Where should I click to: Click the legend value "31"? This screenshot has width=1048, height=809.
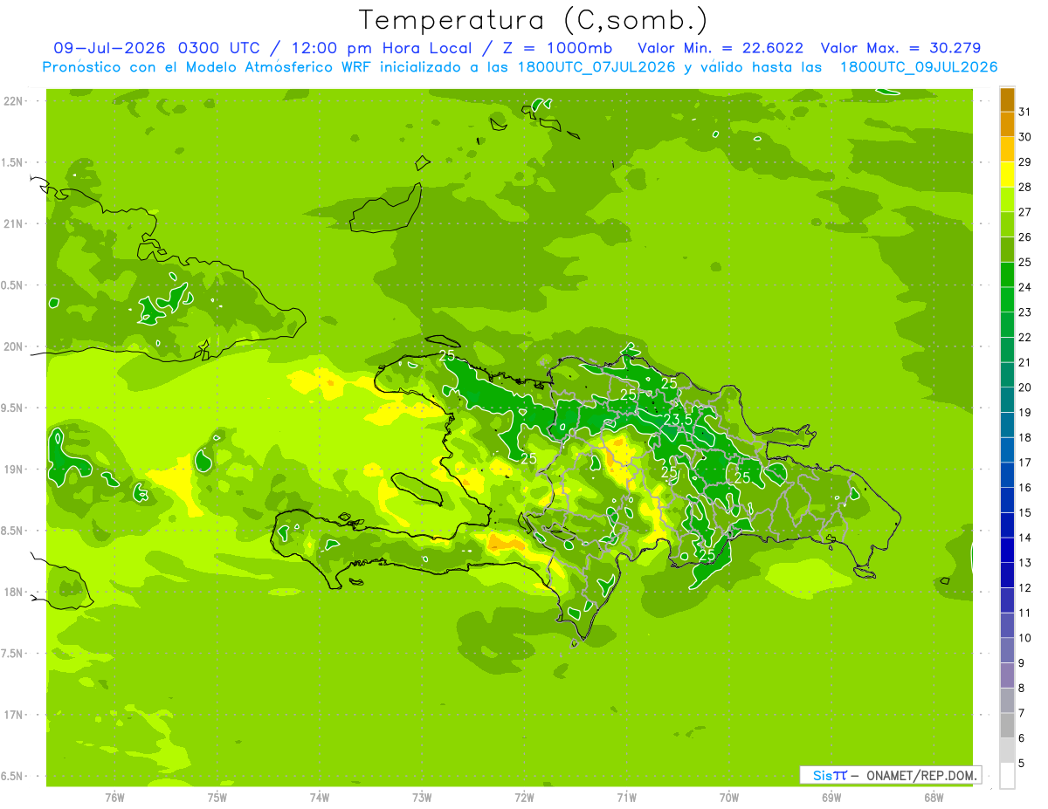pos(1025,112)
